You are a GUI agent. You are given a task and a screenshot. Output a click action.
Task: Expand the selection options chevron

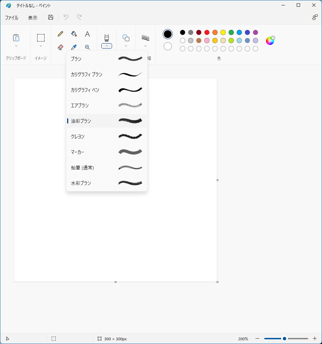[x=41, y=46]
